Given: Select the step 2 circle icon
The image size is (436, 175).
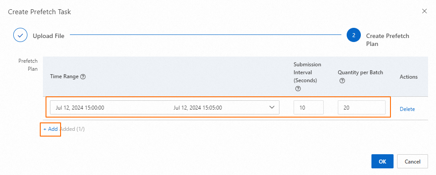Looking at the screenshot, I should 354,35.
